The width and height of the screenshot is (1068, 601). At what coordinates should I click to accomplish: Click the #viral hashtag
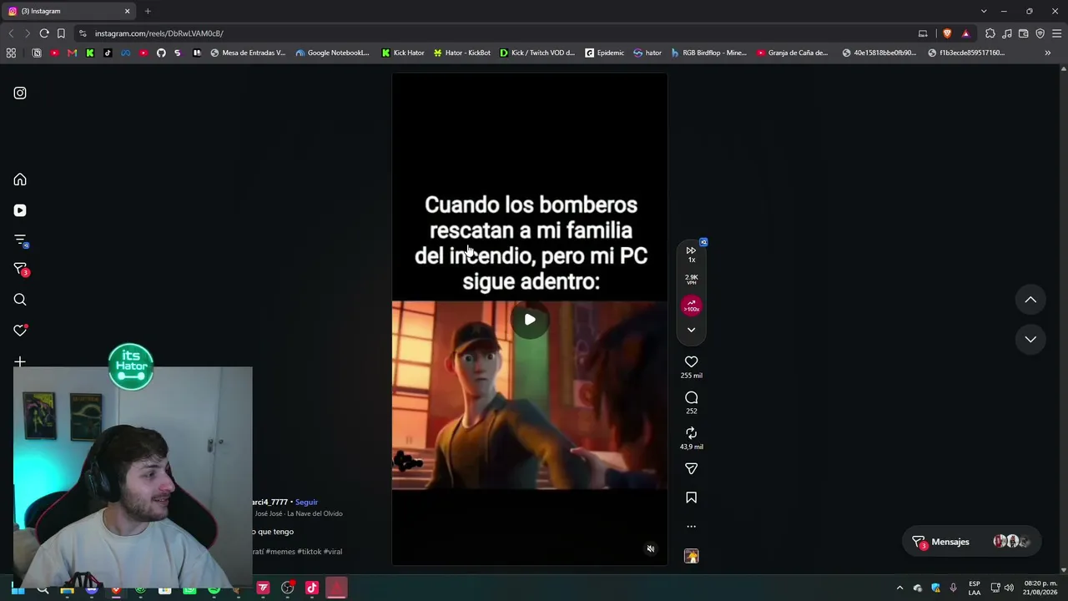coord(332,552)
